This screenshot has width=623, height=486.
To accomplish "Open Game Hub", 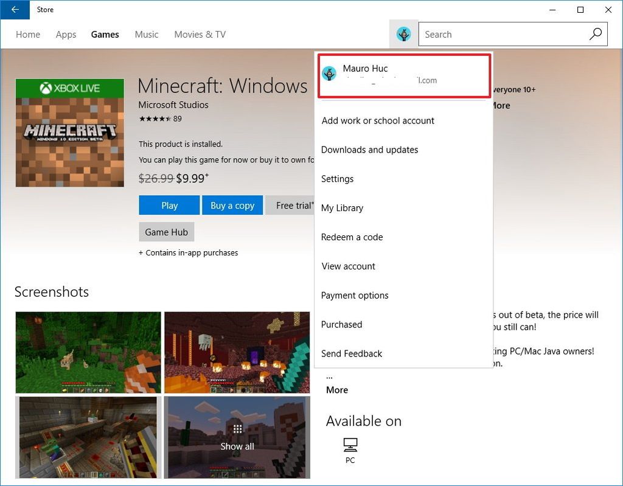I will click(x=166, y=232).
